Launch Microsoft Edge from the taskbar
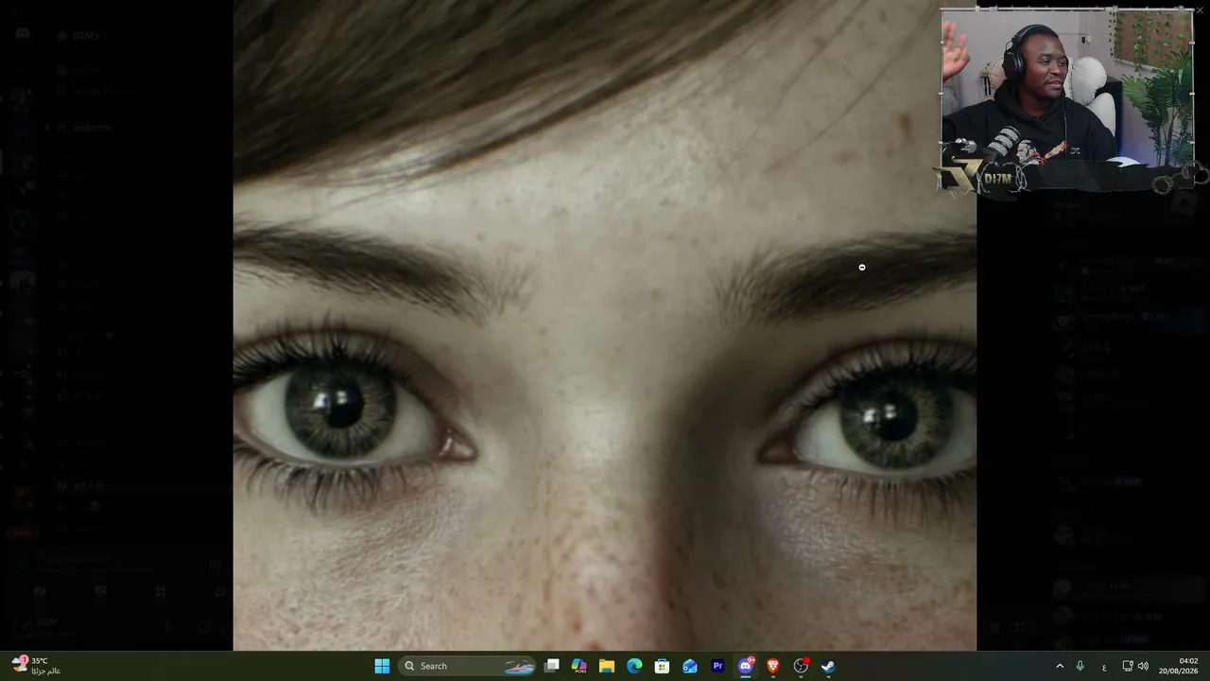The width and height of the screenshot is (1210, 681). pyautogui.click(x=634, y=666)
